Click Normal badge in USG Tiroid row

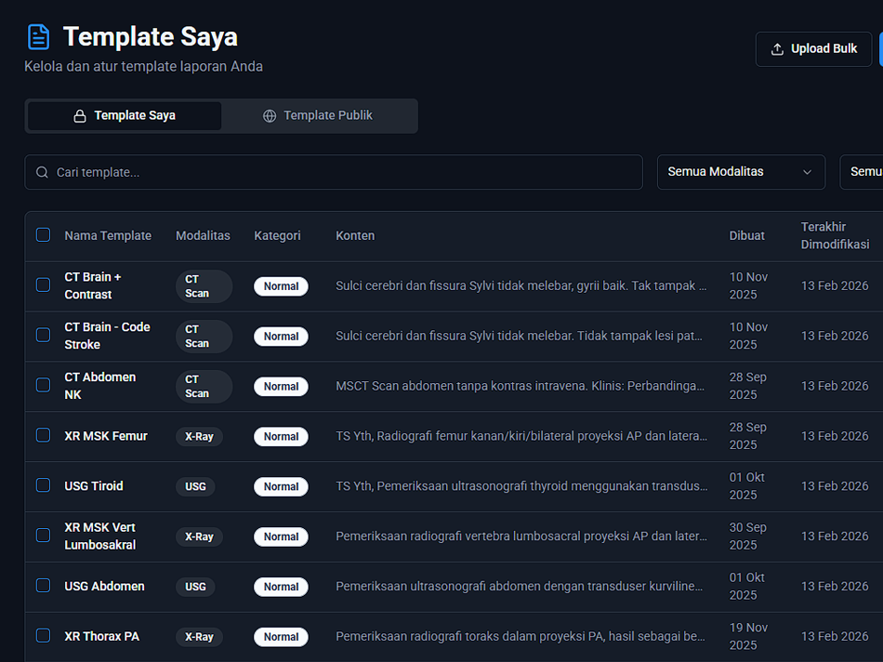(x=281, y=487)
